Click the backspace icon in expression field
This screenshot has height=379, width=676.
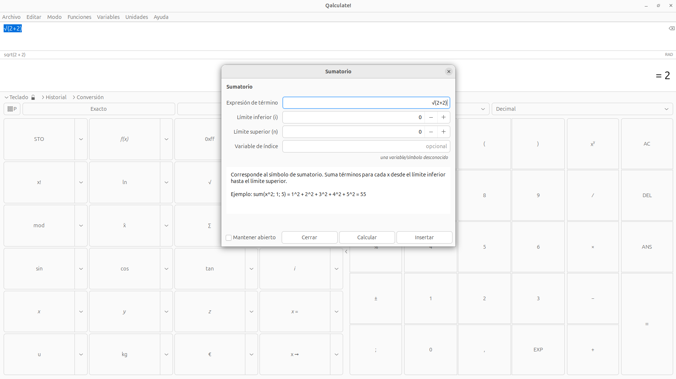[671, 28]
